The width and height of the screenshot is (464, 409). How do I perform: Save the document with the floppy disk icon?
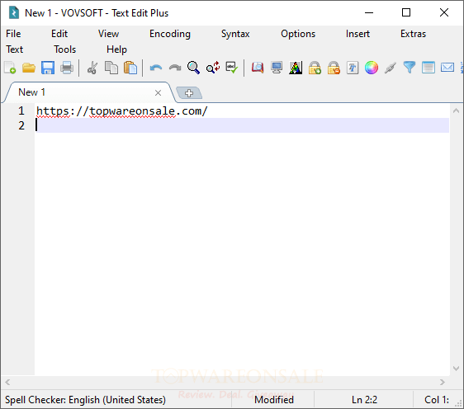[x=48, y=68]
